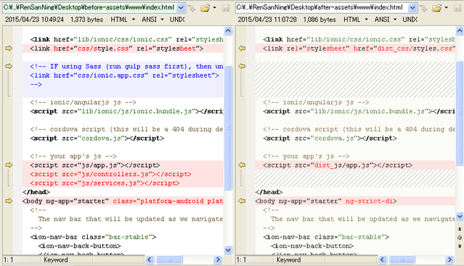The height and width of the screenshot is (266, 464).
Task: Copy right empty Sass section to left
Action: coord(242,66)
